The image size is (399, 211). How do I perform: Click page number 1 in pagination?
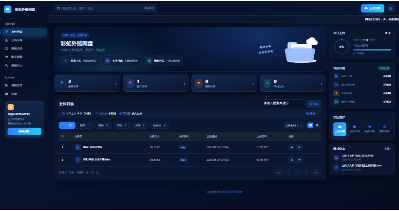[x=297, y=173]
